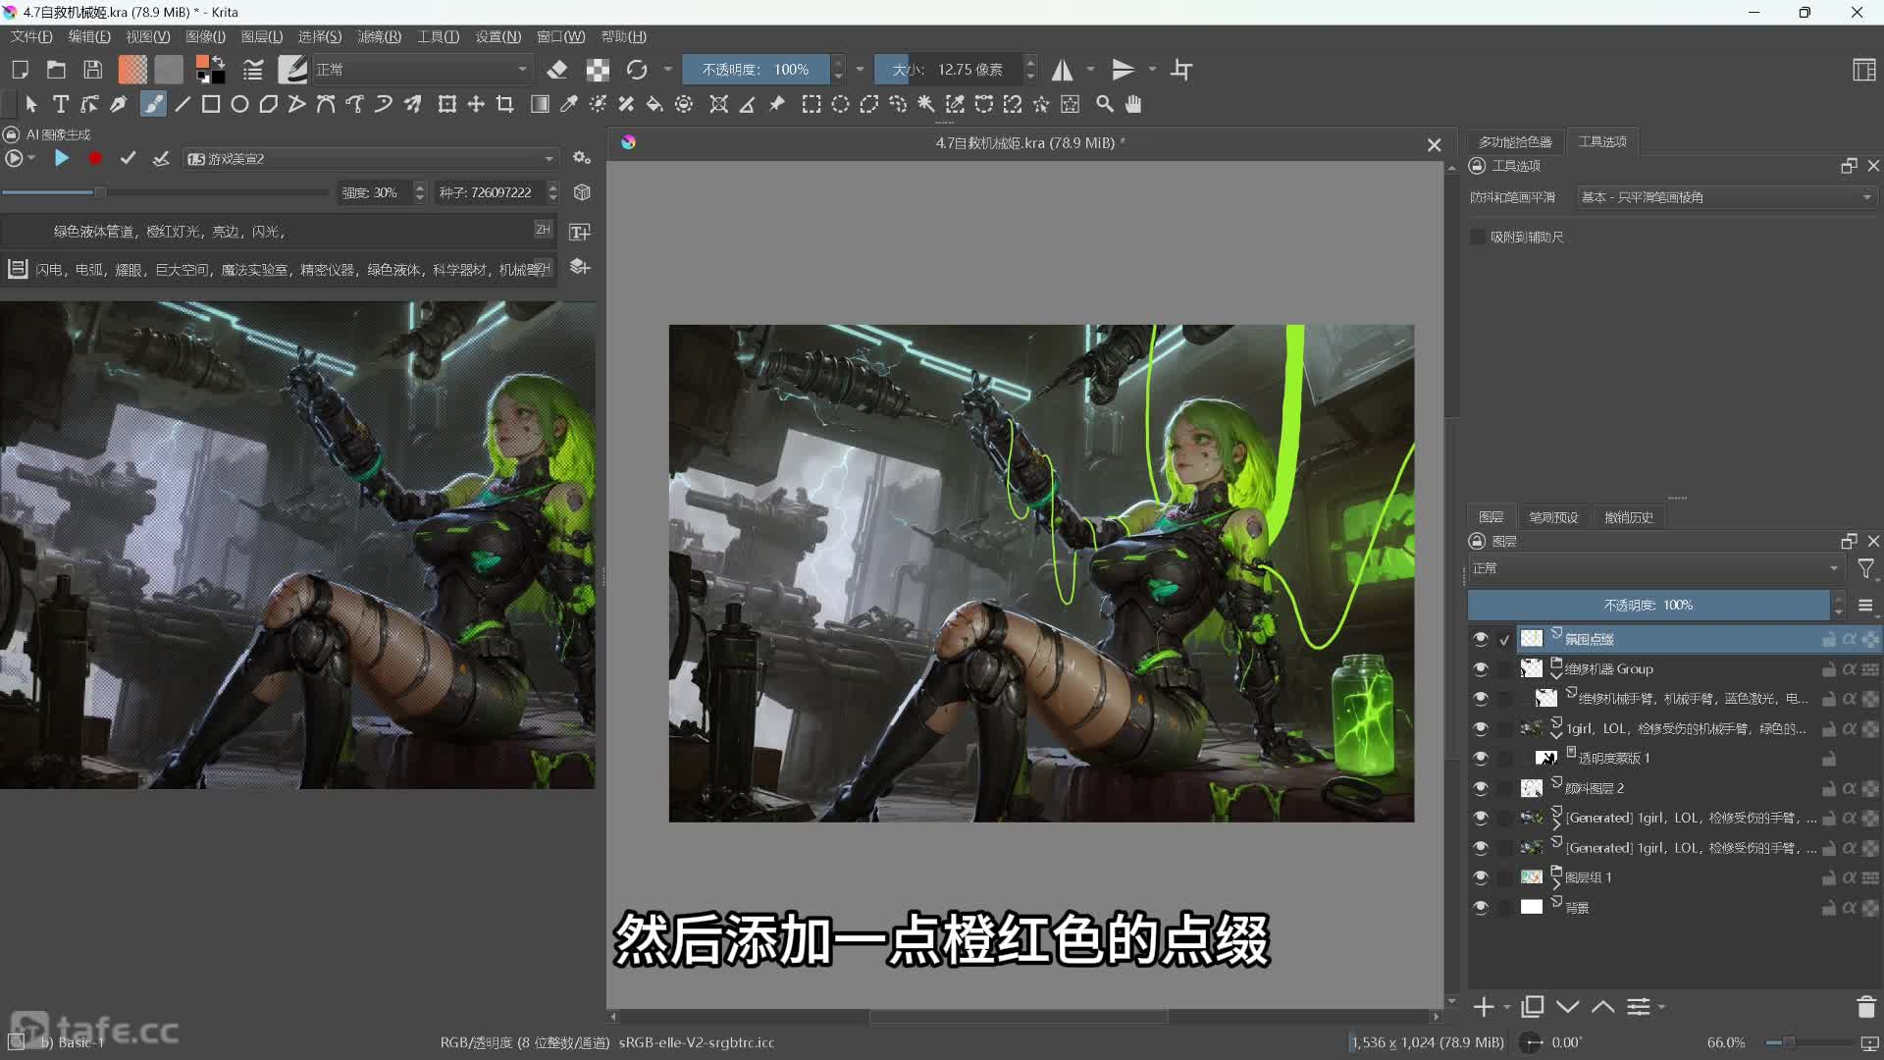
Task: Hide the 图层组 1 group
Action: (x=1481, y=877)
